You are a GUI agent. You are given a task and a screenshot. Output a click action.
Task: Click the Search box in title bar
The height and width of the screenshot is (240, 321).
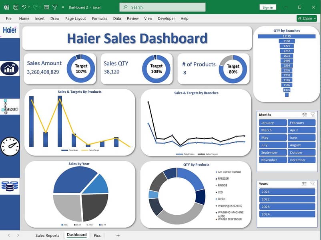(x=163, y=7)
